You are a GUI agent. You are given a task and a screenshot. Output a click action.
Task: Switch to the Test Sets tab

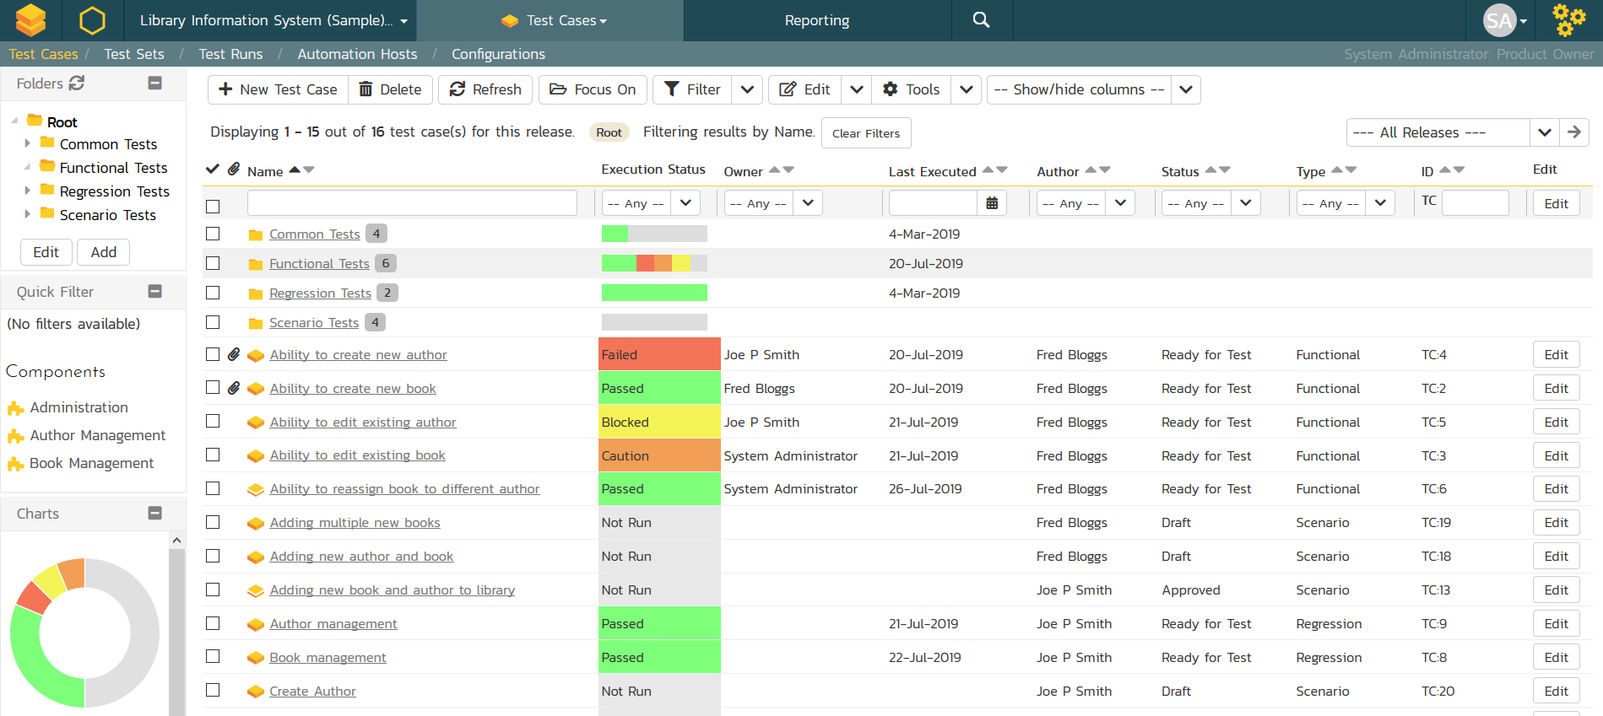tap(134, 54)
